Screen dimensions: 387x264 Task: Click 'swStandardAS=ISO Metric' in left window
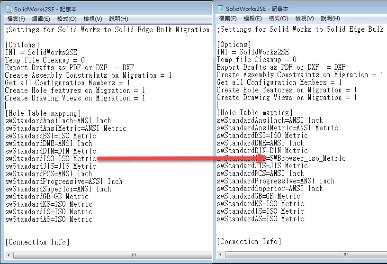click(x=49, y=219)
